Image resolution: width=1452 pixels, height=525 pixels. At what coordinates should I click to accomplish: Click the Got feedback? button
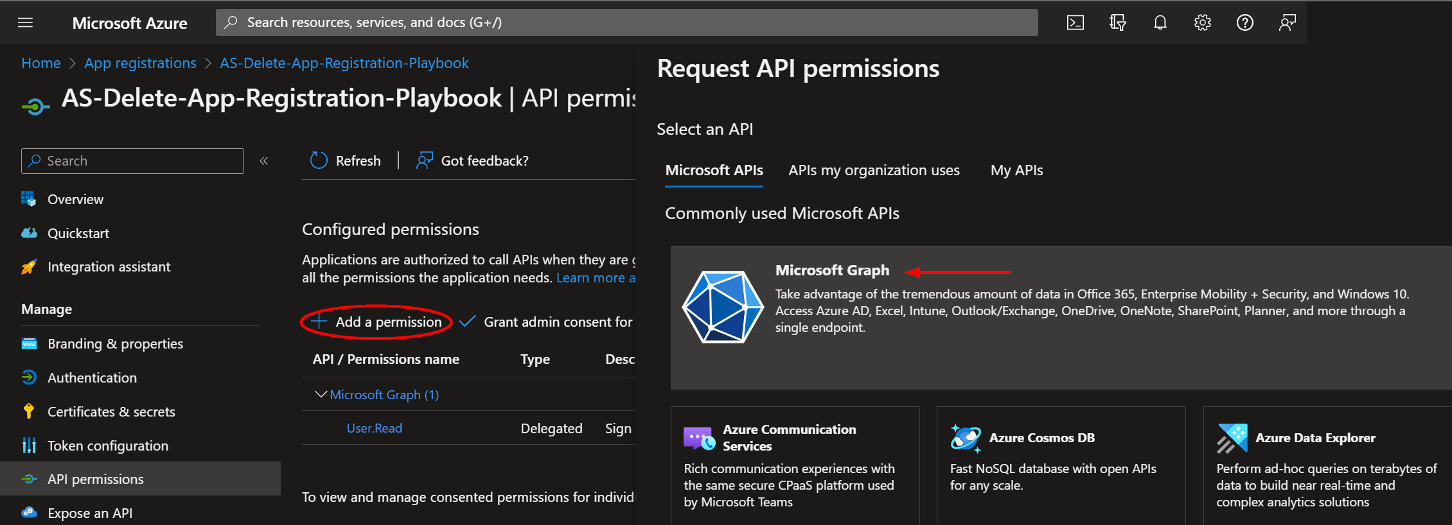(472, 160)
